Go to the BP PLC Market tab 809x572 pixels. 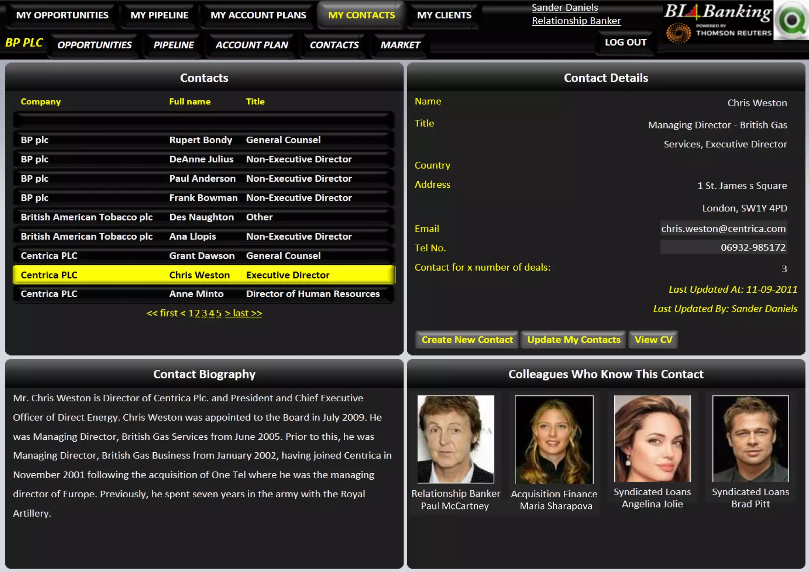[x=400, y=45]
